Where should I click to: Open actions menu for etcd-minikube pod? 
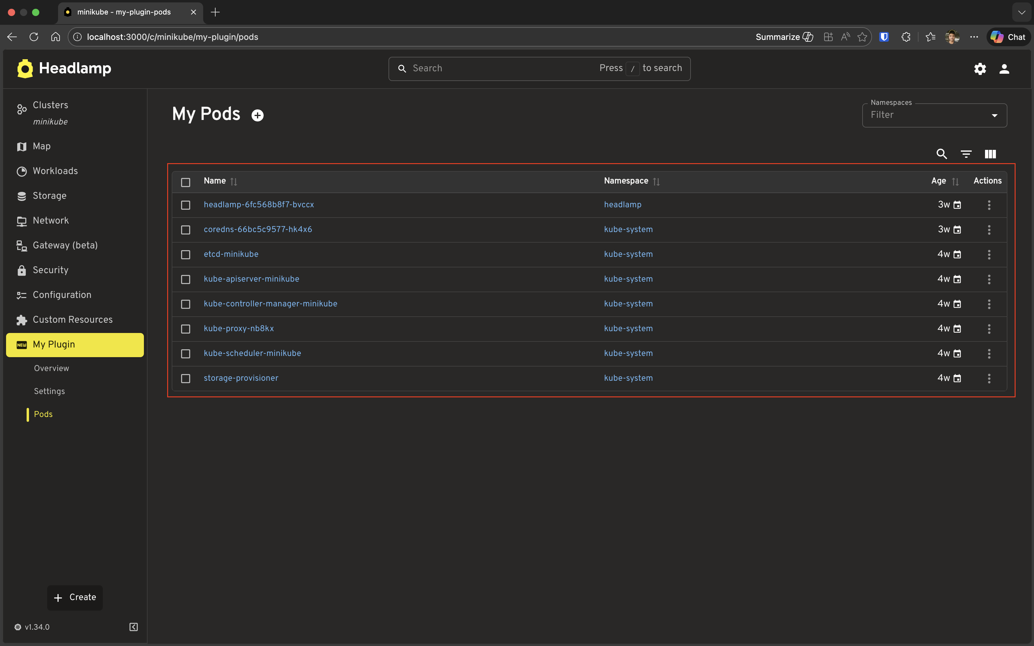click(989, 254)
